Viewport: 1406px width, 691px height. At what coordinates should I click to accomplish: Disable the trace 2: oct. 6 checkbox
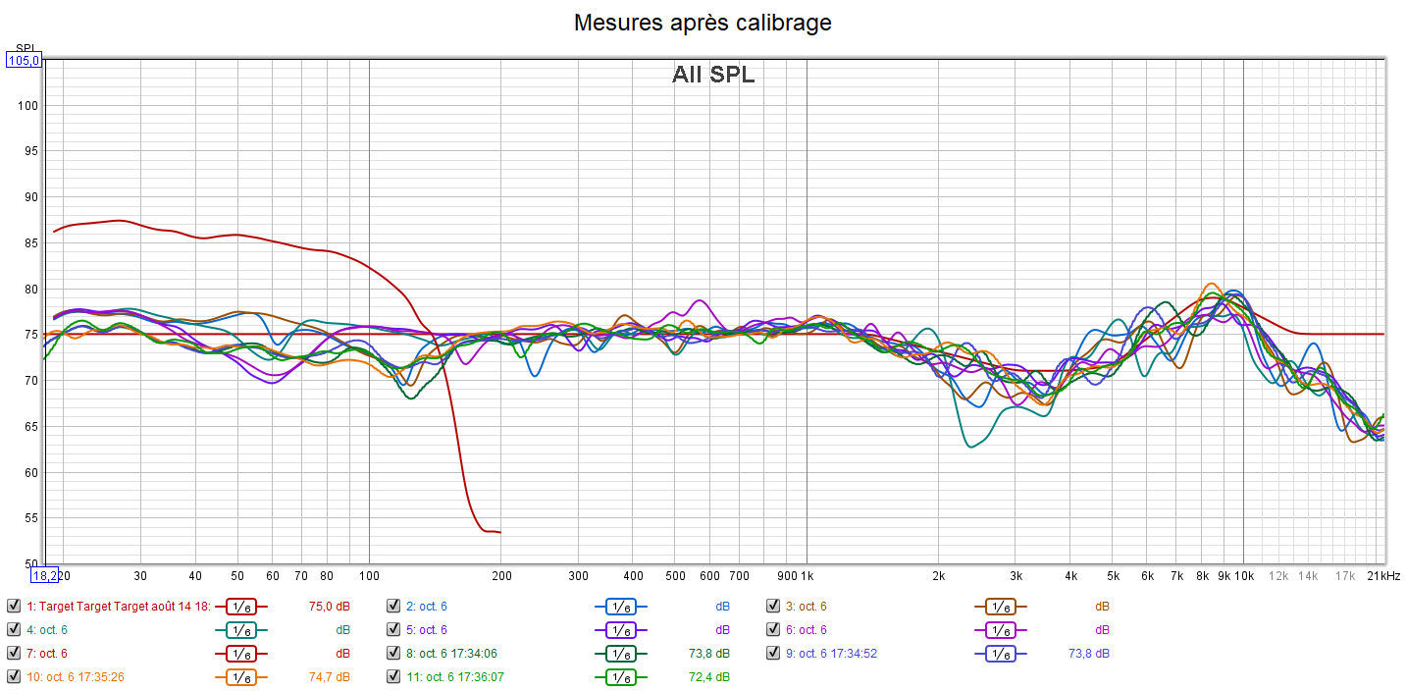tap(393, 607)
